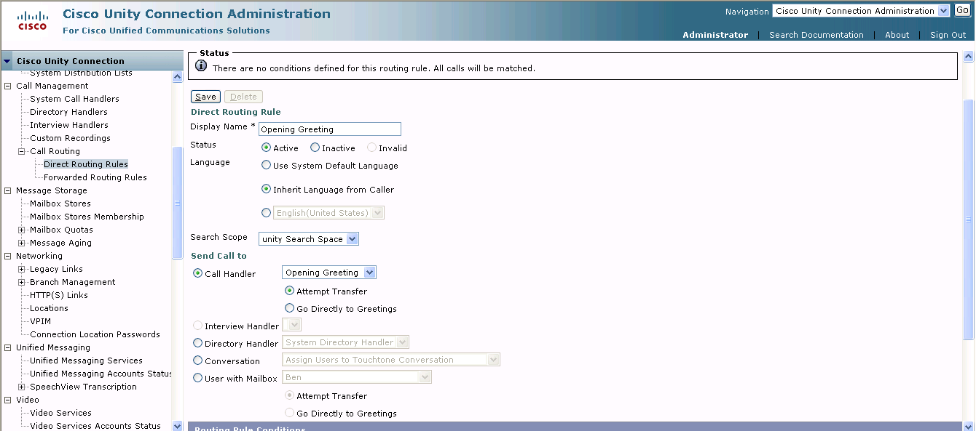976x431 pixels.
Task: Collapse the Cisco Unity Connection tree header
Action: point(8,61)
